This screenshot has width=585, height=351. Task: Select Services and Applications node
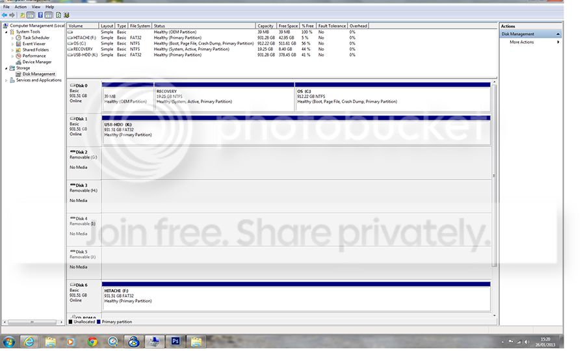[x=39, y=80]
